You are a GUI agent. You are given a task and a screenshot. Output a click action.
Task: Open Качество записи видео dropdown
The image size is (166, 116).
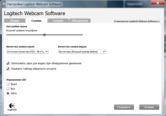82,52
